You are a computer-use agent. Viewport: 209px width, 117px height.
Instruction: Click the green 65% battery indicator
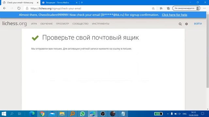158,114
